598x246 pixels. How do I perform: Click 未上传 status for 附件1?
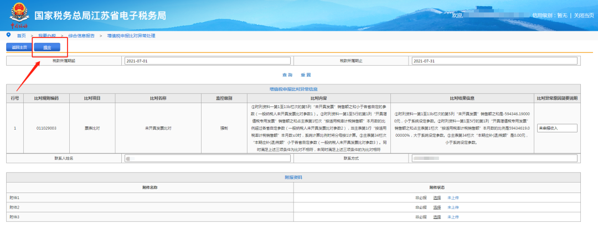point(453,198)
